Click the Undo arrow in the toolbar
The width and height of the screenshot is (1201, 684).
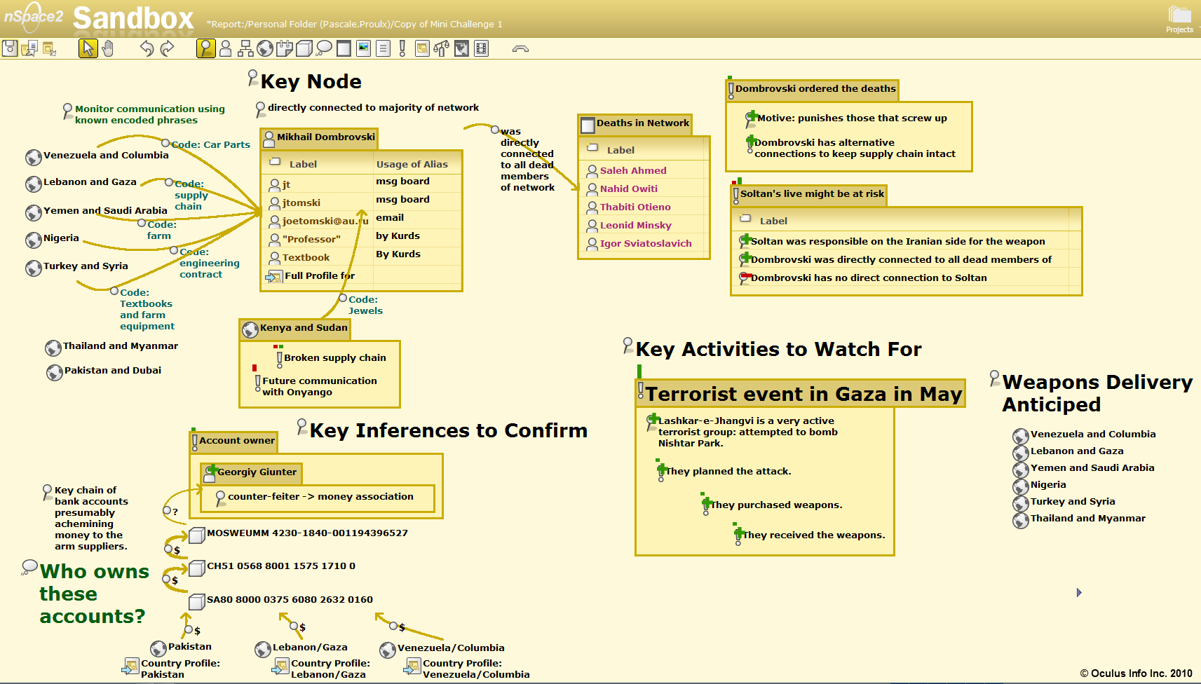(x=147, y=48)
